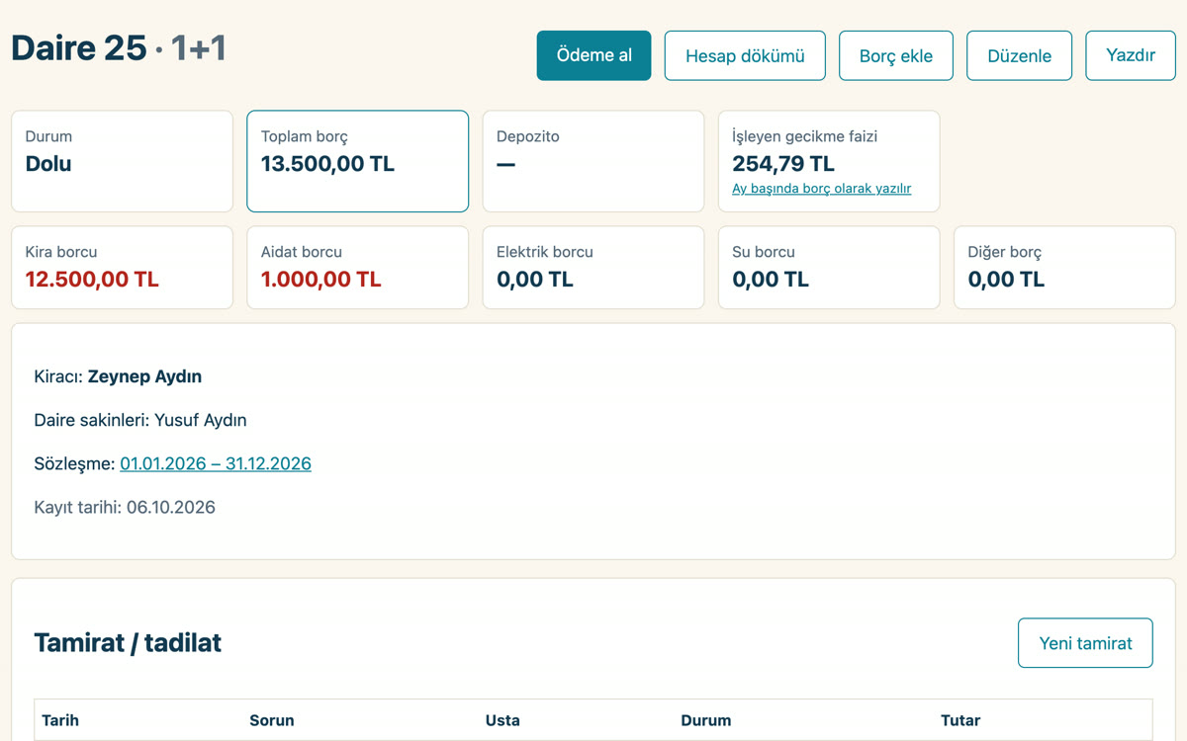Print the page with Yazdır
This screenshot has height=741, width=1187.
pyautogui.click(x=1131, y=55)
